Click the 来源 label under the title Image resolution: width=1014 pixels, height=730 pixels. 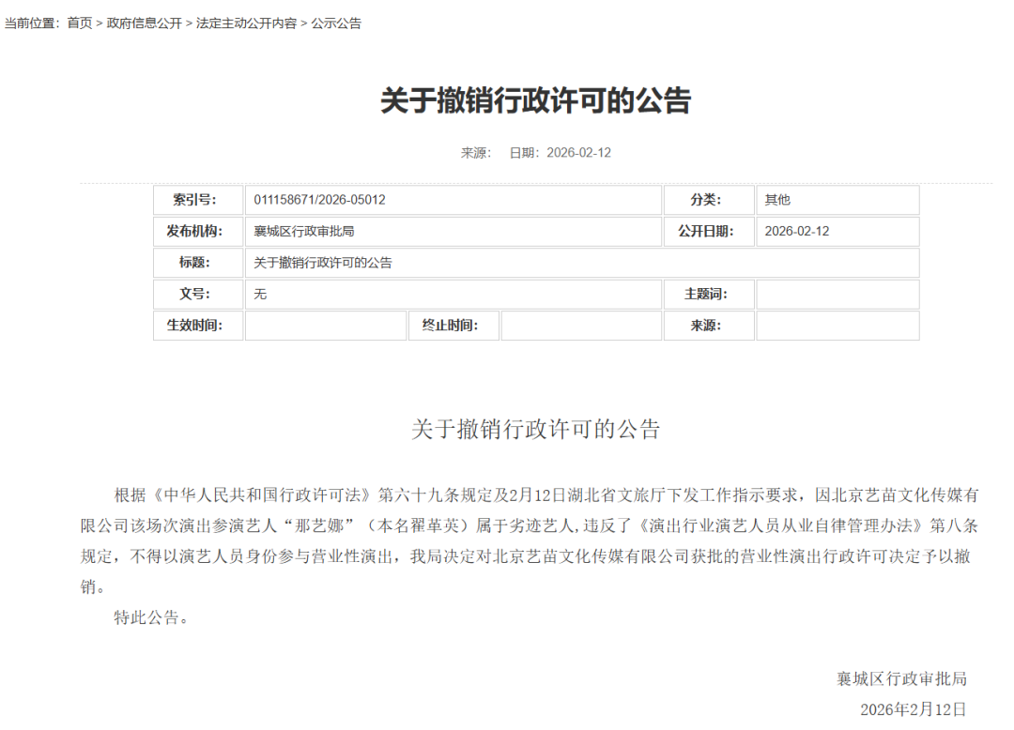pyautogui.click(x=475, y=153)
